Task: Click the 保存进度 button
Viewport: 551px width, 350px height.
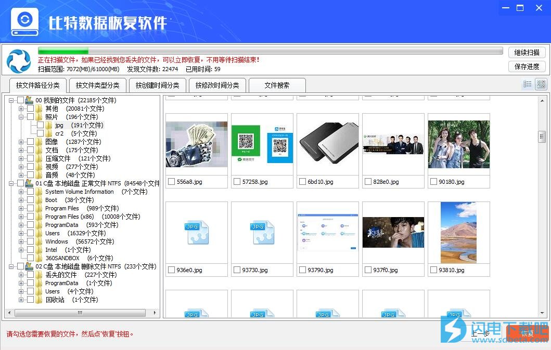Action: click(x=527, y=66)
